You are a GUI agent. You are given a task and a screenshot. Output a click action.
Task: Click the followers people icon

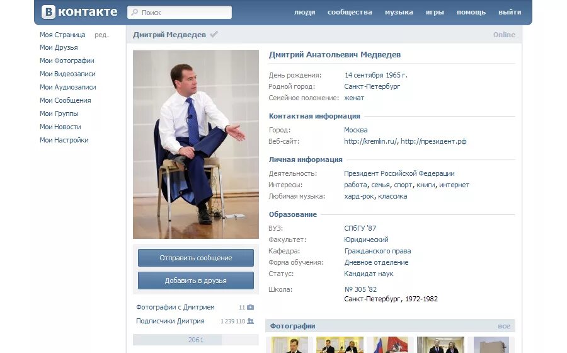(250, 321)
